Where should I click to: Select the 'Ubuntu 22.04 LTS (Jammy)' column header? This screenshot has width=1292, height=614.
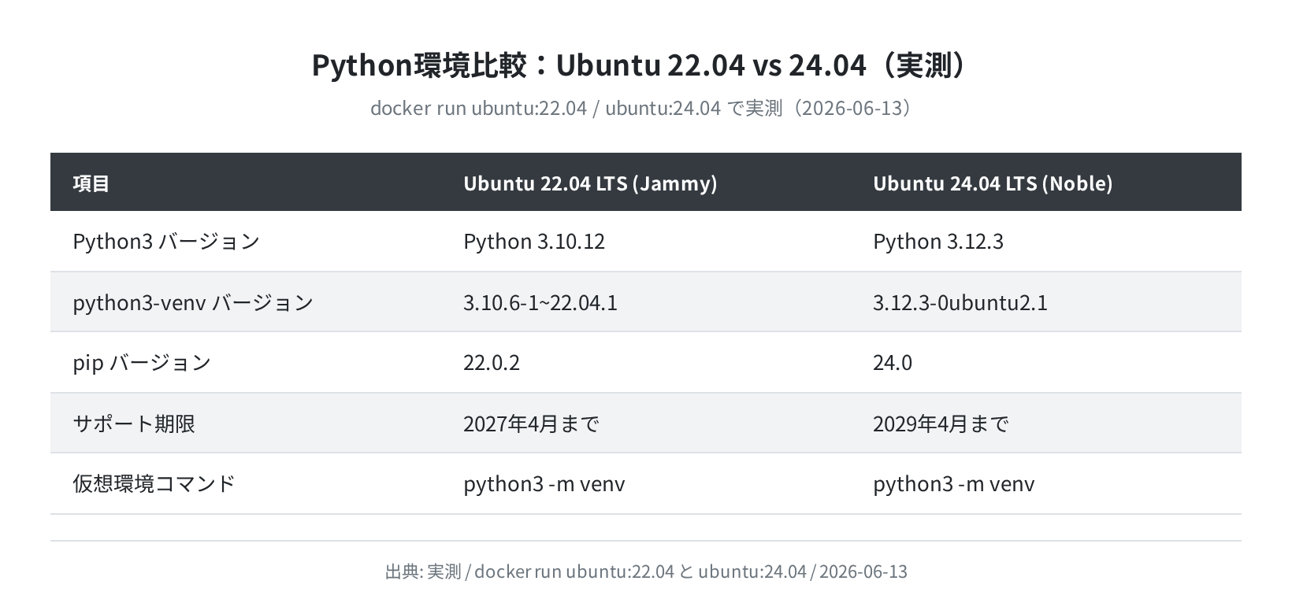590,183
